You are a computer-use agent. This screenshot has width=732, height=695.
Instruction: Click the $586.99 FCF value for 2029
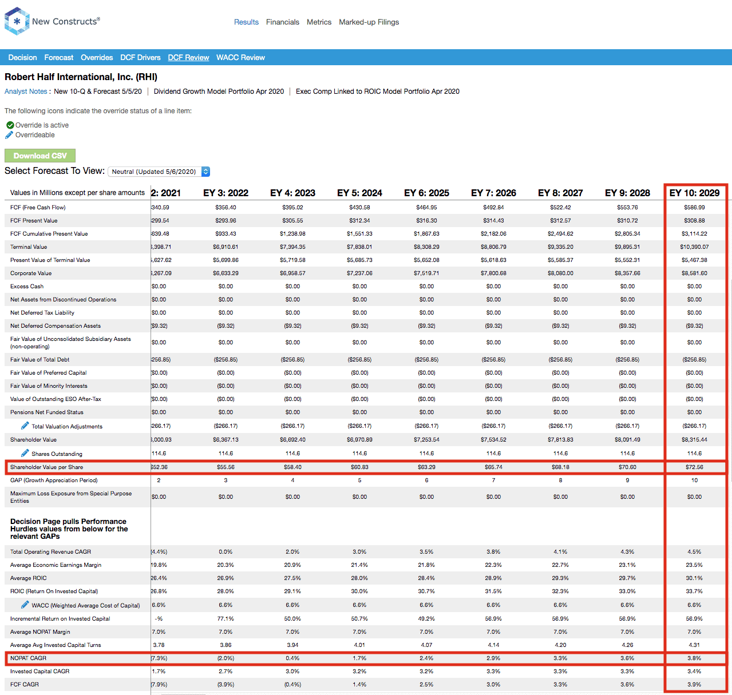[x=694, y=207]
